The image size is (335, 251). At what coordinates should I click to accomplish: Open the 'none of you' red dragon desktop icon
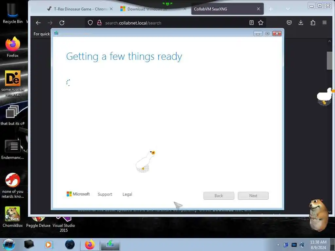[13, 186]
